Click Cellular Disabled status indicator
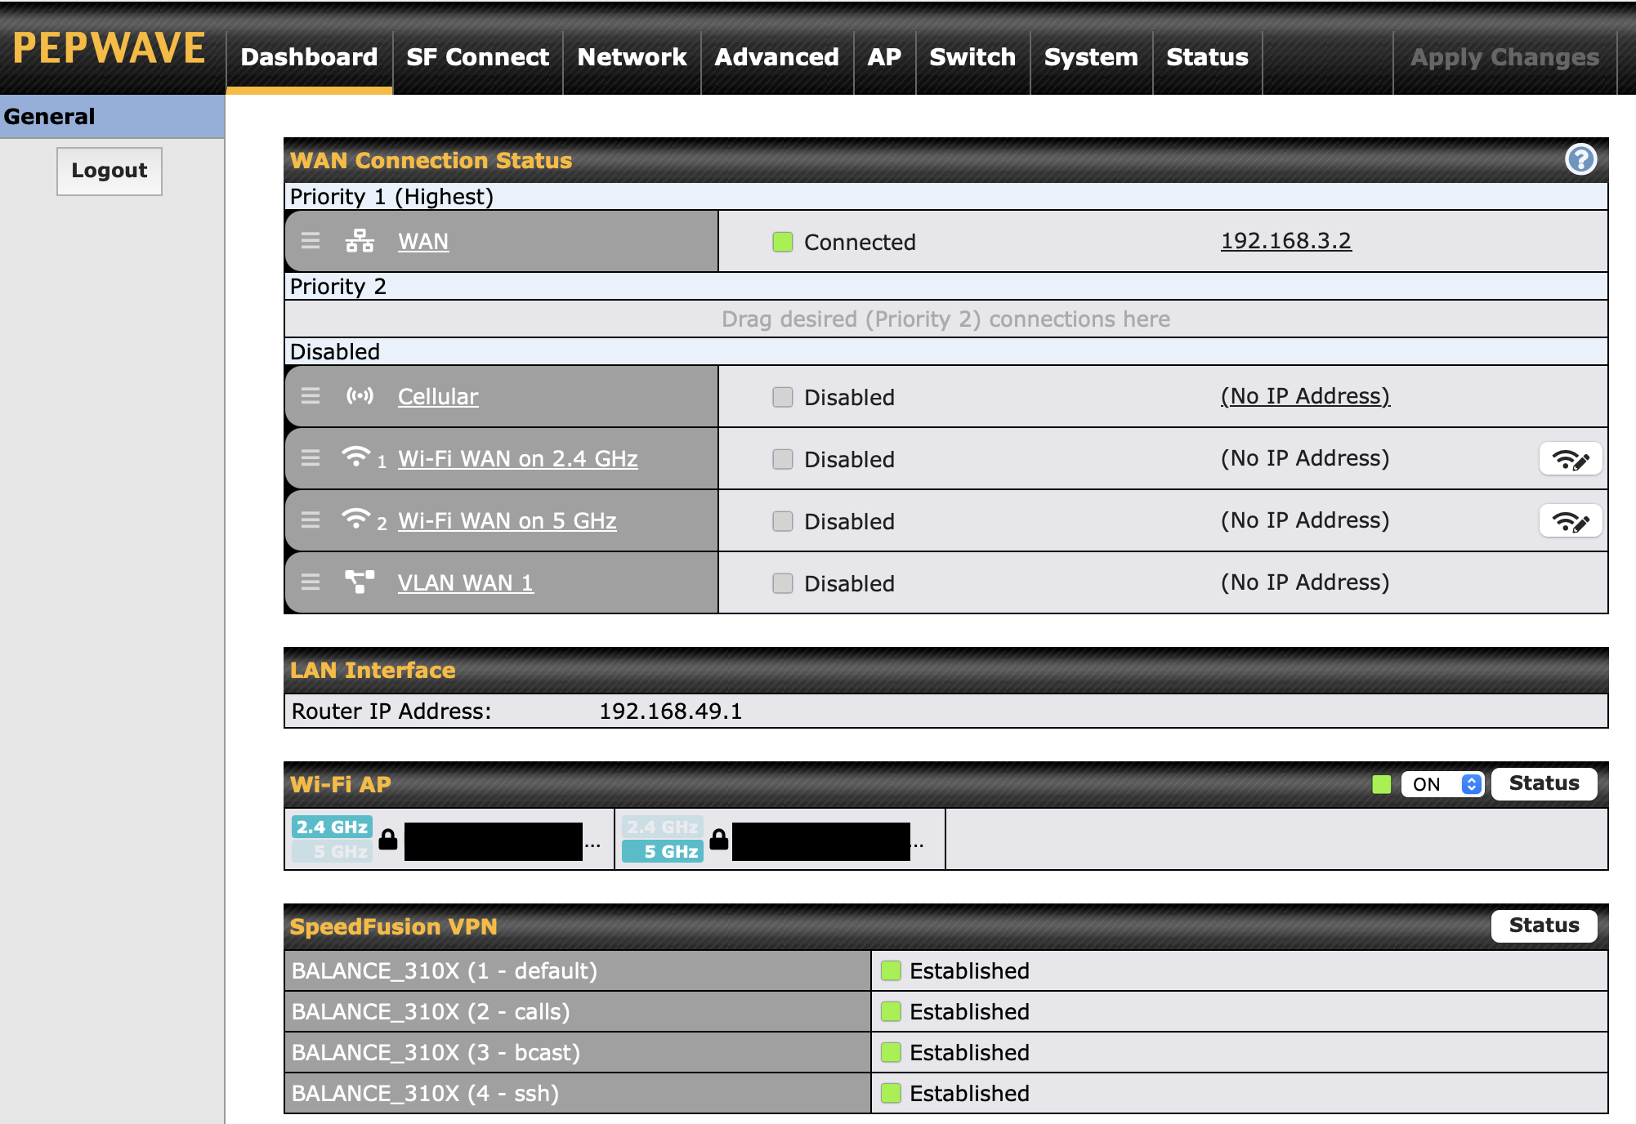The width and height of the screenshot is (1636, 1124). click(783, 397)
